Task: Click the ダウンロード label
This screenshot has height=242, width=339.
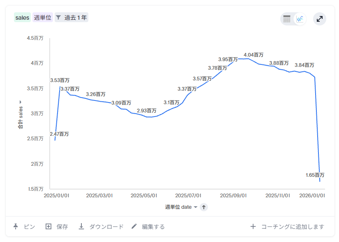Action: point(106,226)
